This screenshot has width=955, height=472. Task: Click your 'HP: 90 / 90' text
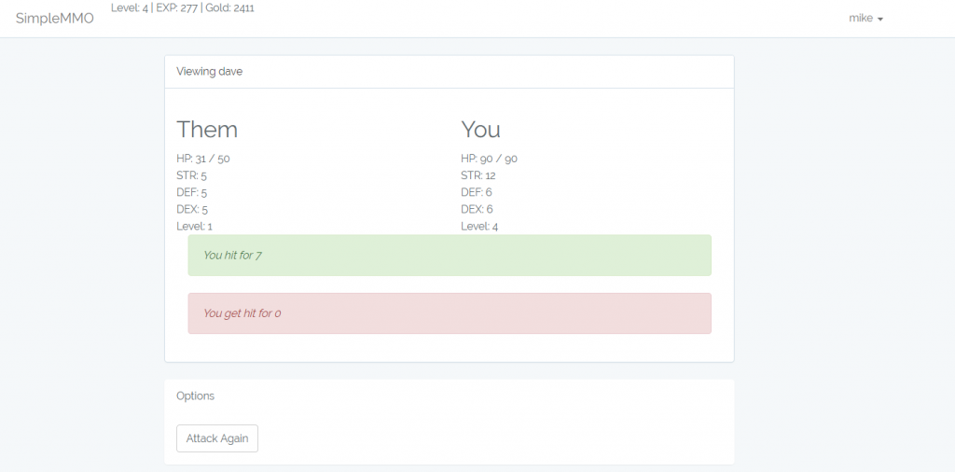click(489, 159)
